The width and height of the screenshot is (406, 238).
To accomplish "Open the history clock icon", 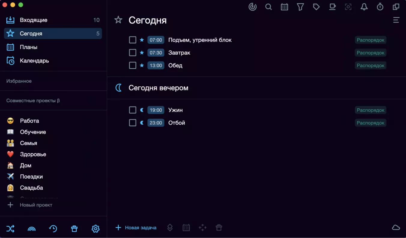I will coord(53,229).
